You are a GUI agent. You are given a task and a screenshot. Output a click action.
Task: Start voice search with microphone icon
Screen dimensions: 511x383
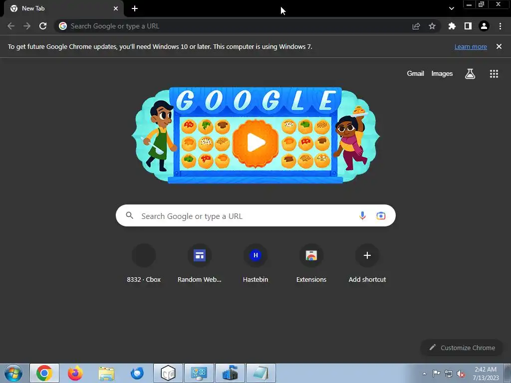pyautogui.click(x=362, y=215)
